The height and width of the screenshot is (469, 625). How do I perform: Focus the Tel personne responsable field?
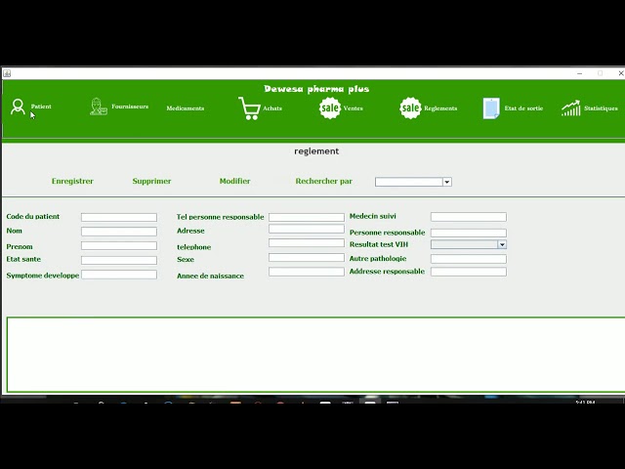click(x=307, y=217)
